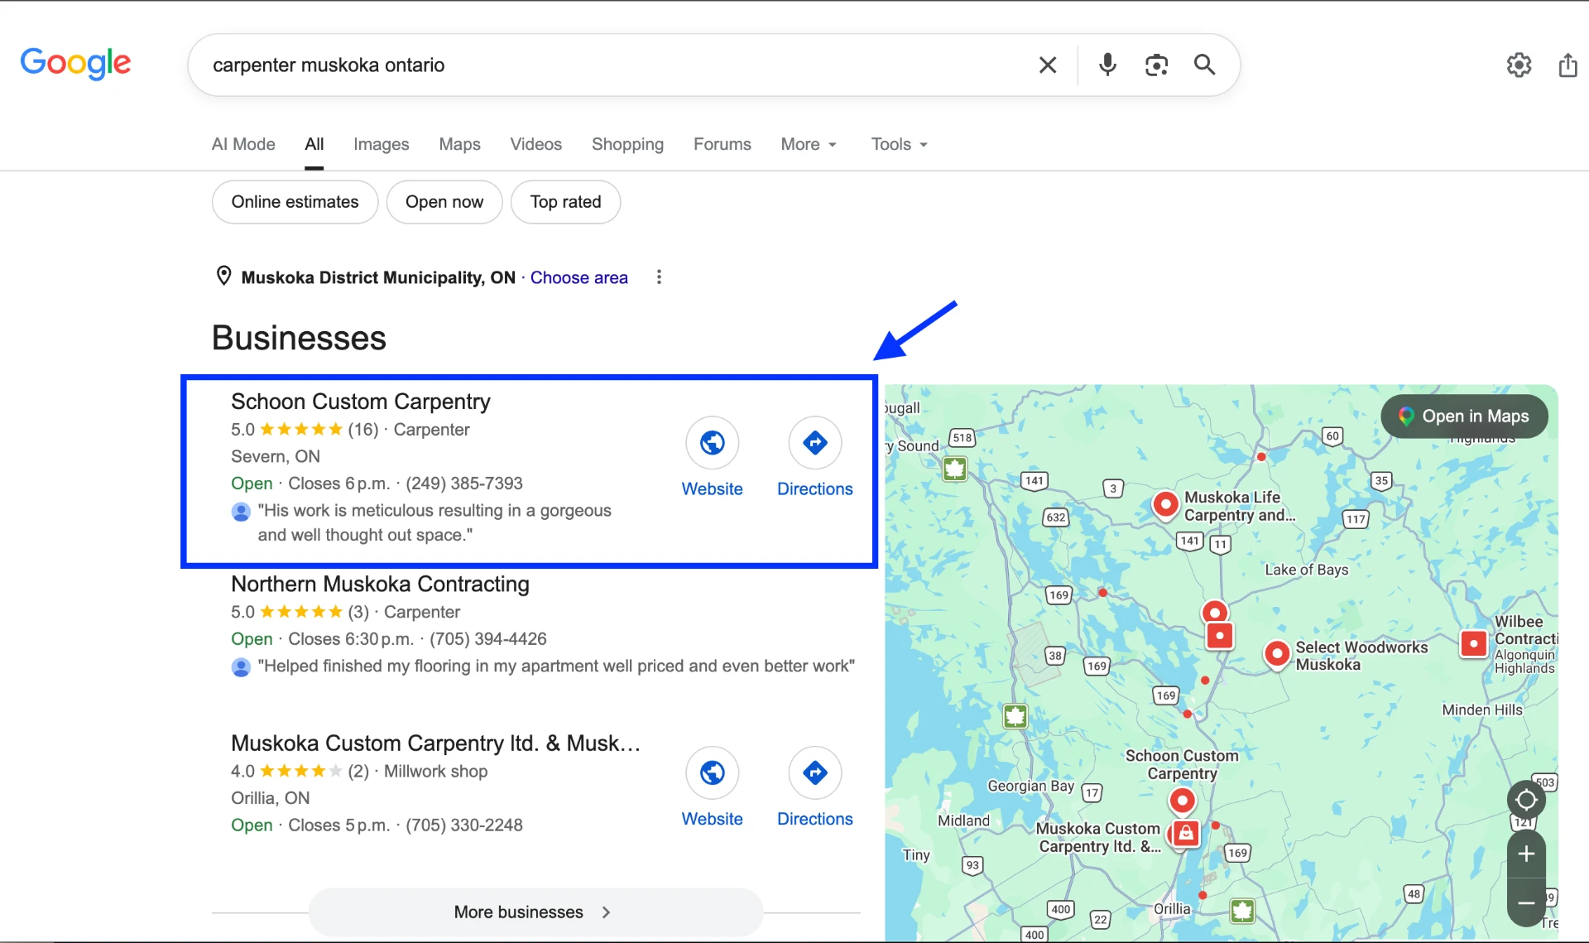
Task: Click Muskoka Life Carpentry map pin
Action: [x=1165, y=503]
